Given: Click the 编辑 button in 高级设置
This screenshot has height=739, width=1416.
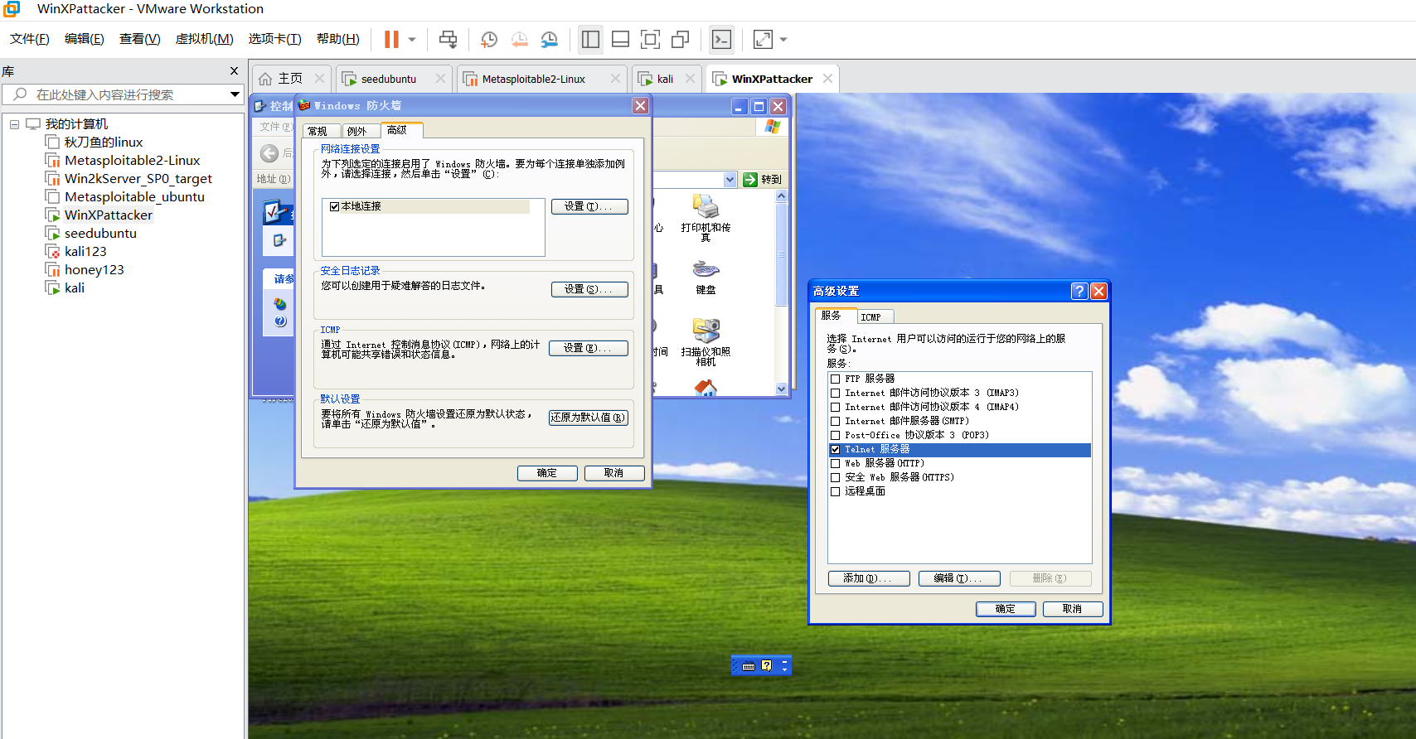Looking at the screenshot, I should [959, 578].
